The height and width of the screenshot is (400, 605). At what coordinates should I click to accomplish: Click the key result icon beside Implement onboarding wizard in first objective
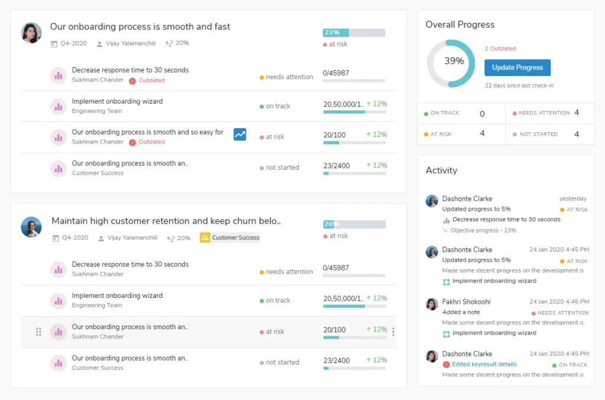click(58, 106)
